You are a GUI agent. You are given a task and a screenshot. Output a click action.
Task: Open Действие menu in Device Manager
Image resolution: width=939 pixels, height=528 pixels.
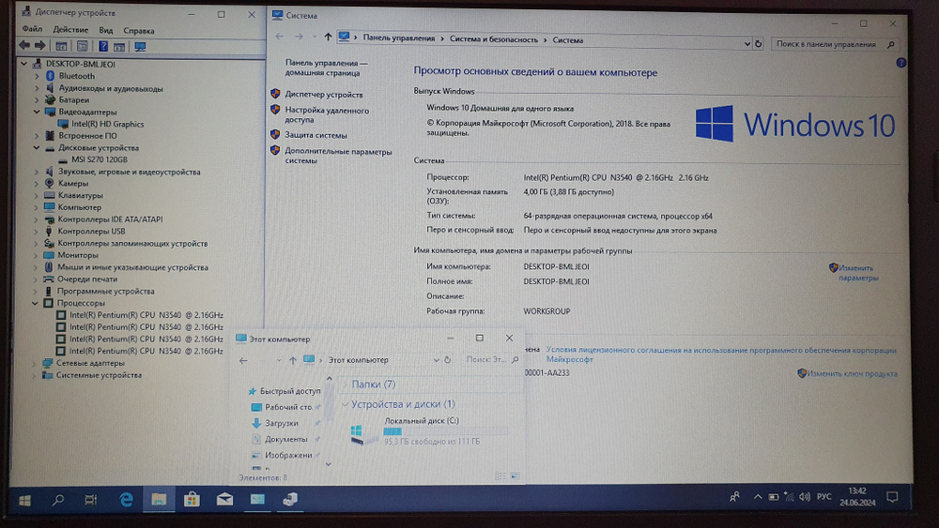[x=70, y=29]
